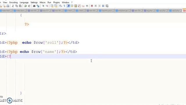Close the new 57 tab
The width and height of the screenshot is (186, 105).
tap(50, 10)
